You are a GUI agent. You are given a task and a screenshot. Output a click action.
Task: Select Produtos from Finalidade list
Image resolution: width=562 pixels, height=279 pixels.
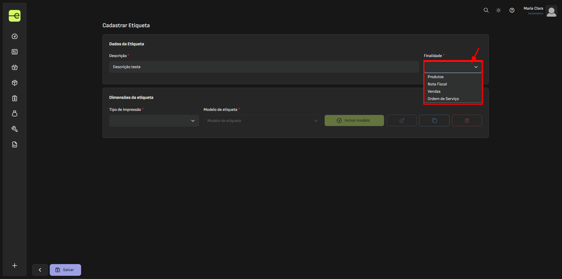[x=453, y=77]
